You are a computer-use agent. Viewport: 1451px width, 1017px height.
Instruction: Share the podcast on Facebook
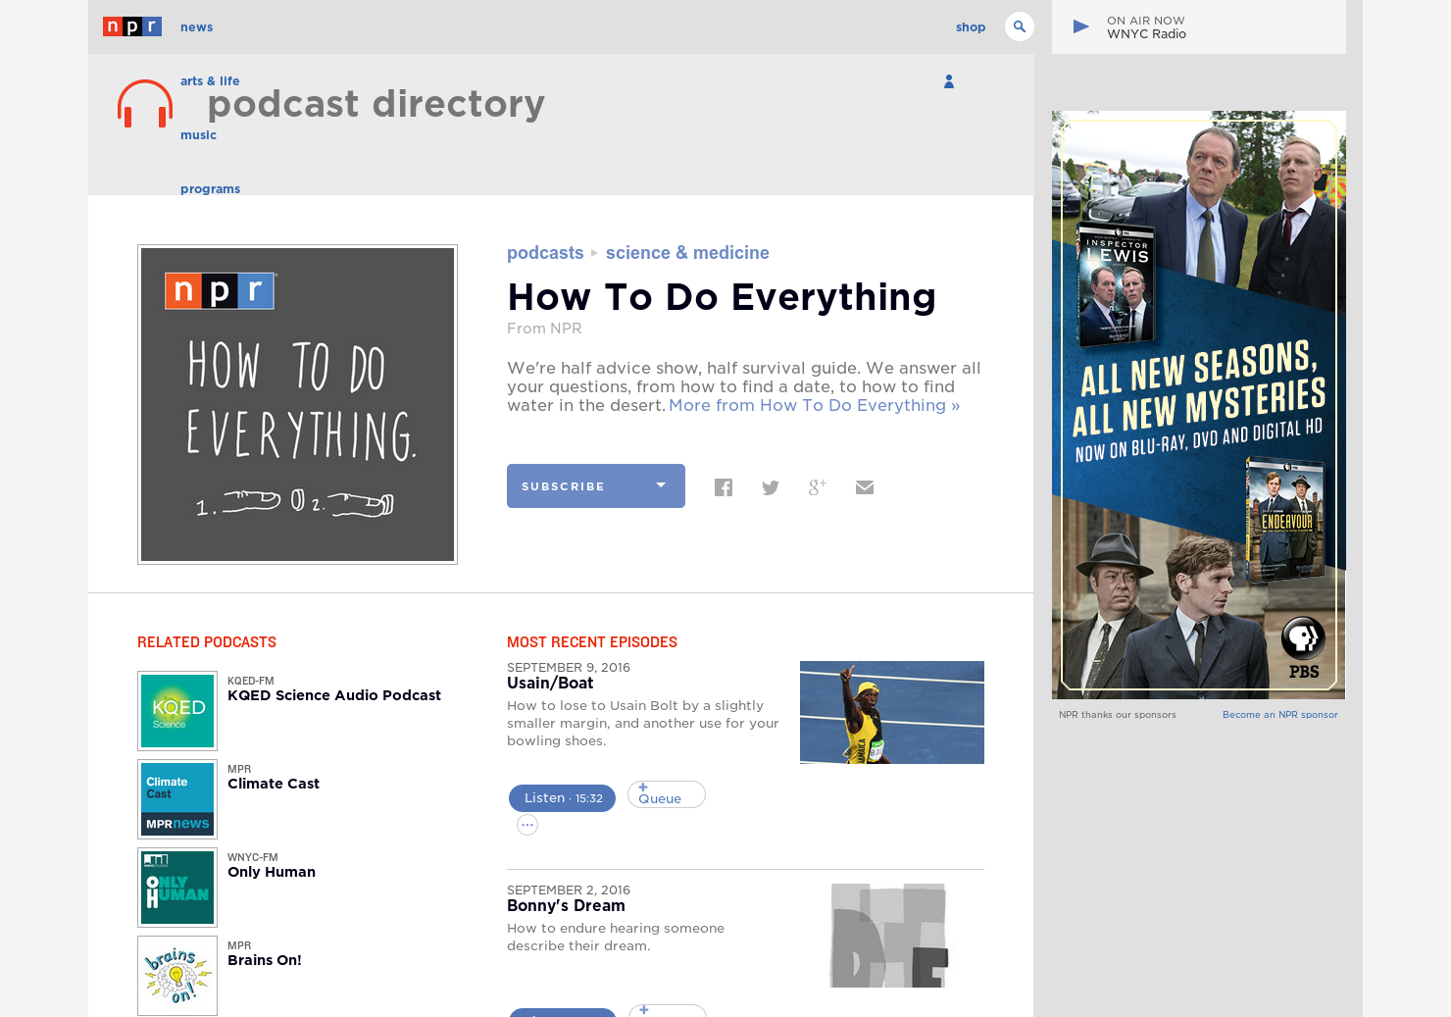pos(724,486)
